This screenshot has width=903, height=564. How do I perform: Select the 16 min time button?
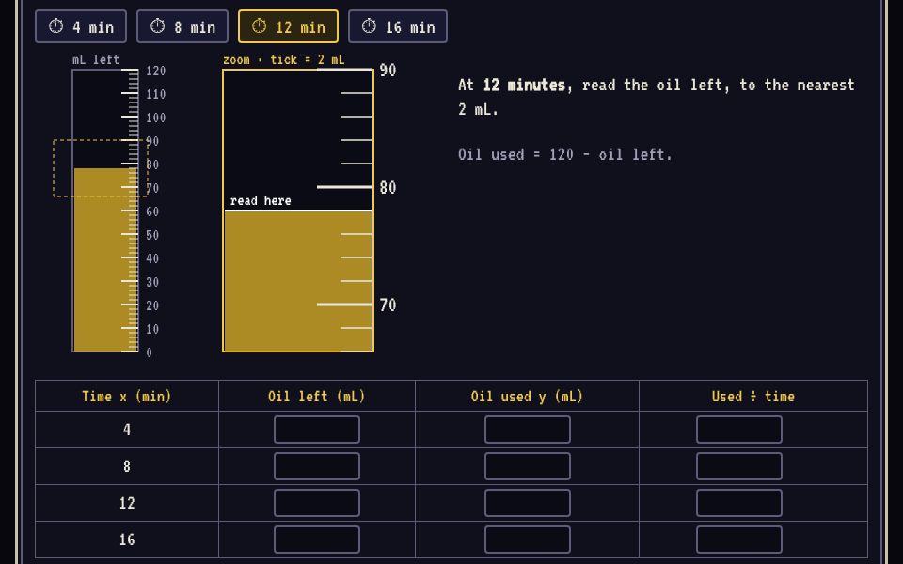coord(397,26)
